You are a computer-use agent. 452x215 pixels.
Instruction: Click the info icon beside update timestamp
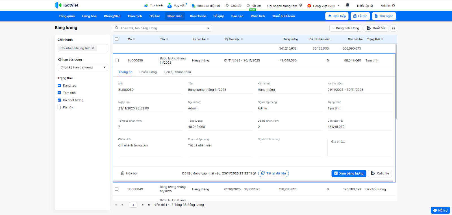pos(255,173)
